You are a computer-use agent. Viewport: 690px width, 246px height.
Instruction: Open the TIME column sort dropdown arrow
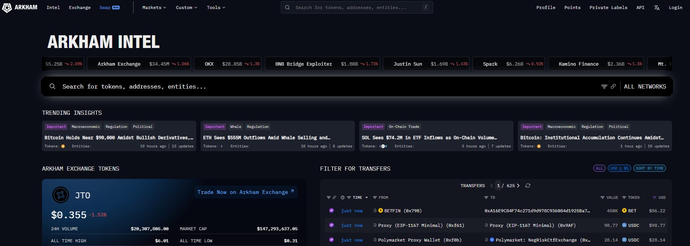tap(366, 198)
